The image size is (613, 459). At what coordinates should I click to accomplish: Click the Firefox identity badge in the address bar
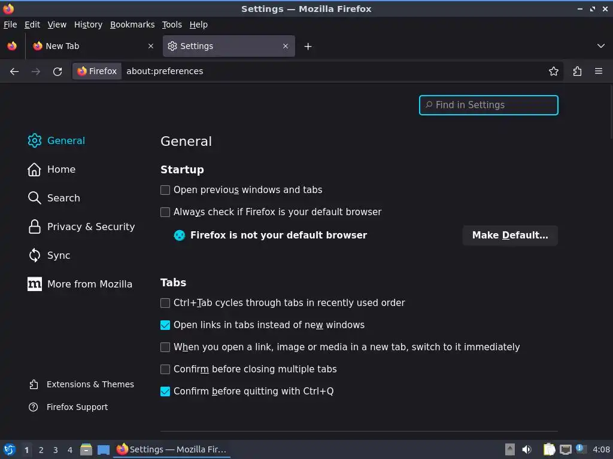97,72
